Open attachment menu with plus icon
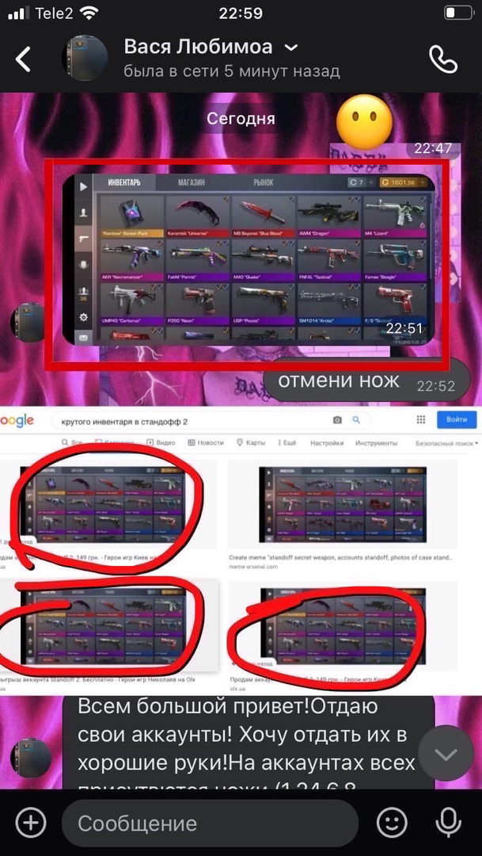 coord(31,822)
